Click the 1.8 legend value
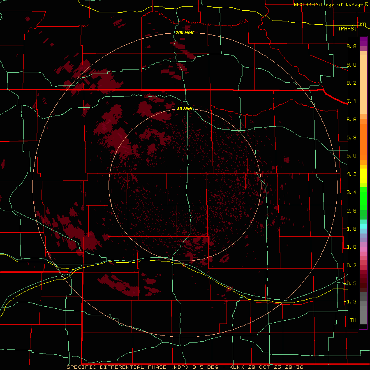Image resolution: width=370 pixels, height=370 pixels. tap(351, 229)
